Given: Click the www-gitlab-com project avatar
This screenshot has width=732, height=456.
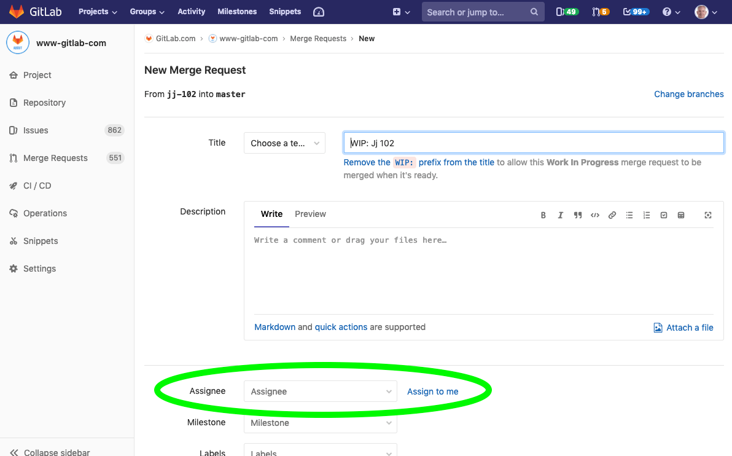Looking at the screenshot, I should coord(18,43).
